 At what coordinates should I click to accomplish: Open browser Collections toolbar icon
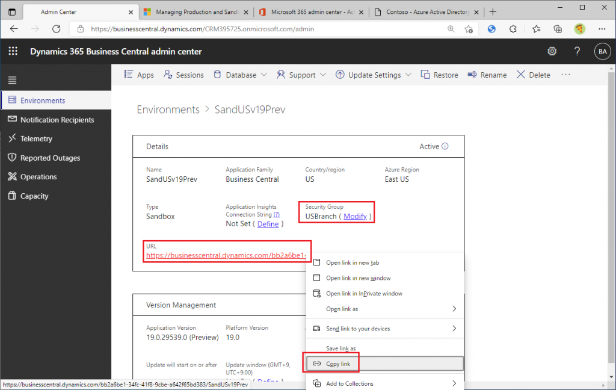558,29
